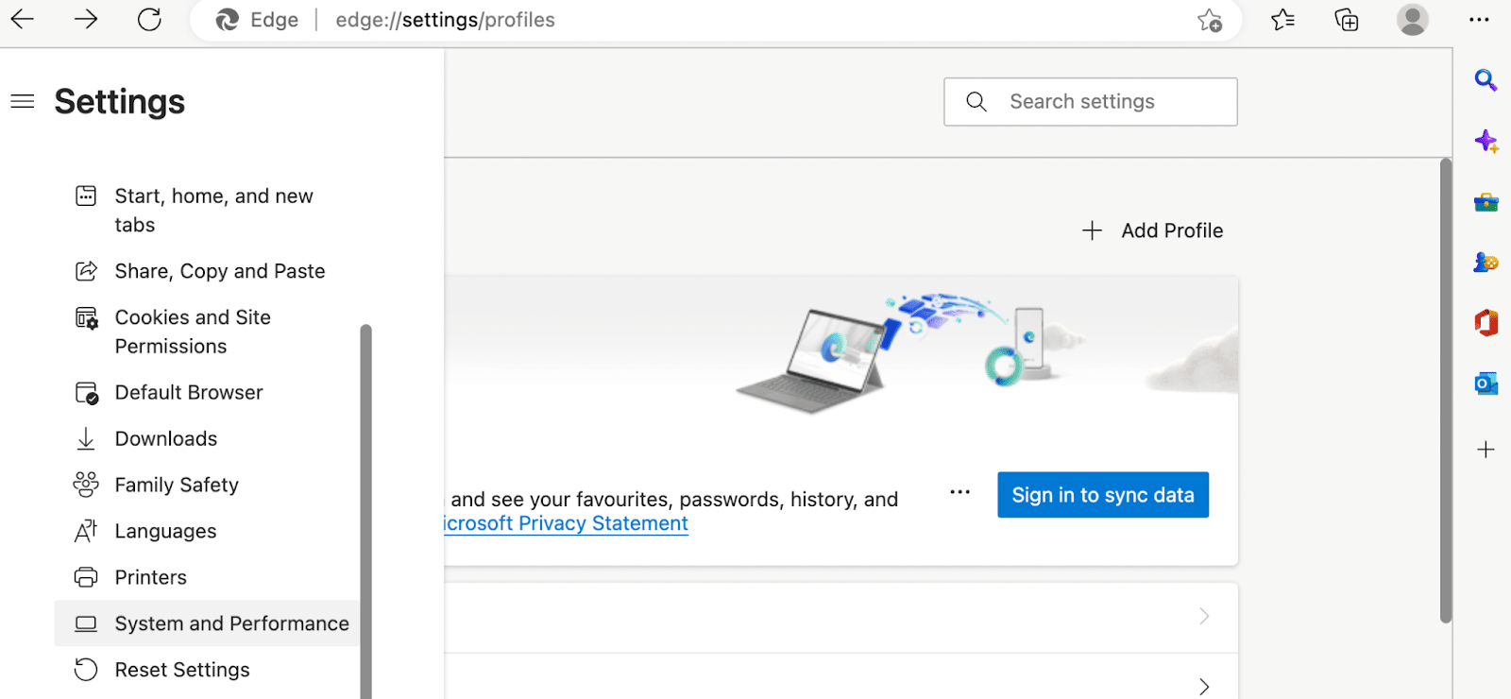
Task: Open the Collections icon
Action: pyautogui.click(x=1347, y=20)
